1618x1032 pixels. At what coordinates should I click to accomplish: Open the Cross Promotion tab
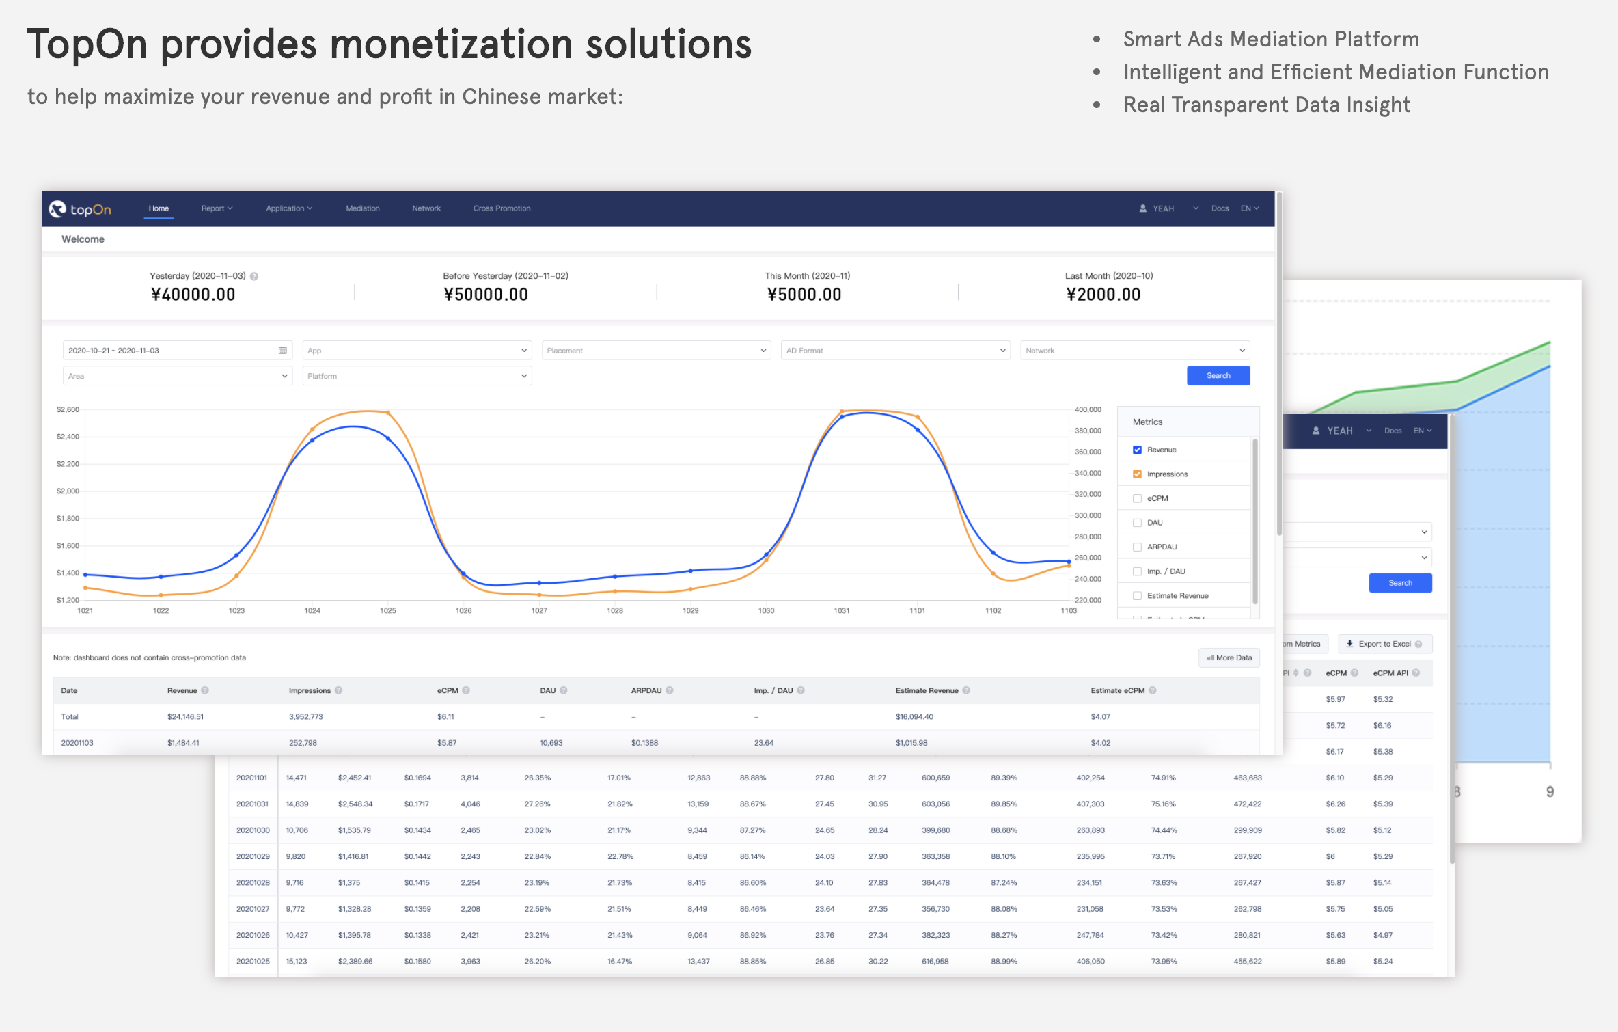[x=502, y=208]
